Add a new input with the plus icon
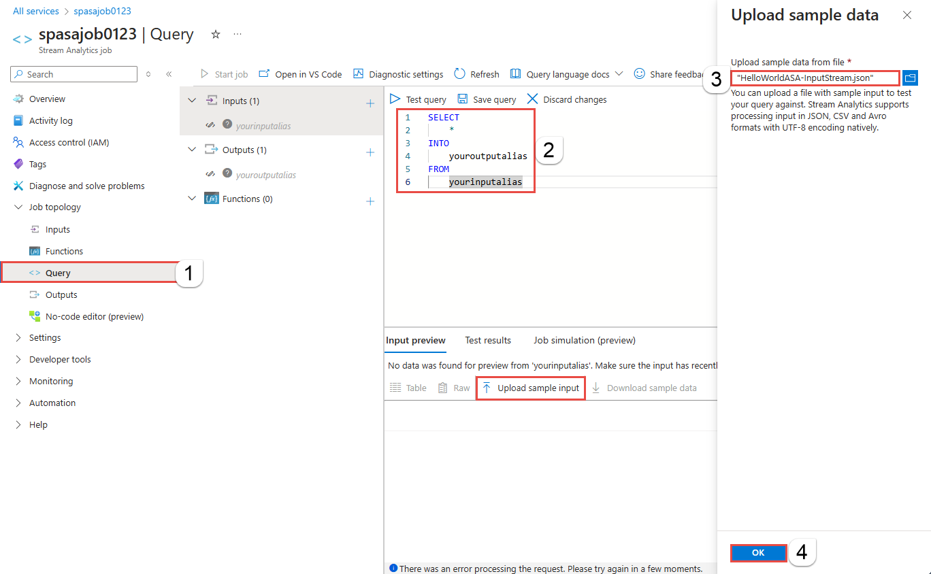 (370, 103)
